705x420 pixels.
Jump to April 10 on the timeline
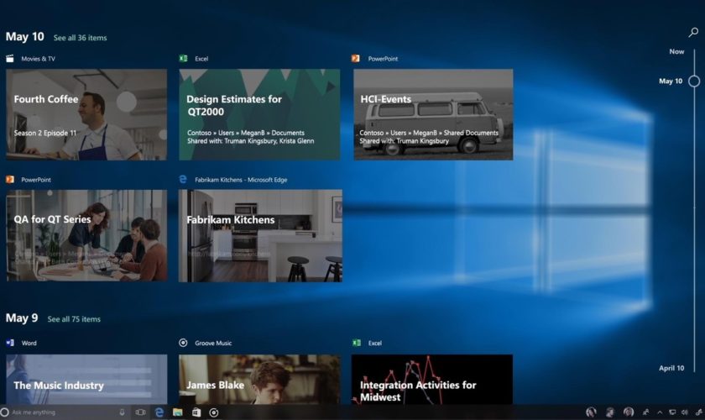click(671, 368)
